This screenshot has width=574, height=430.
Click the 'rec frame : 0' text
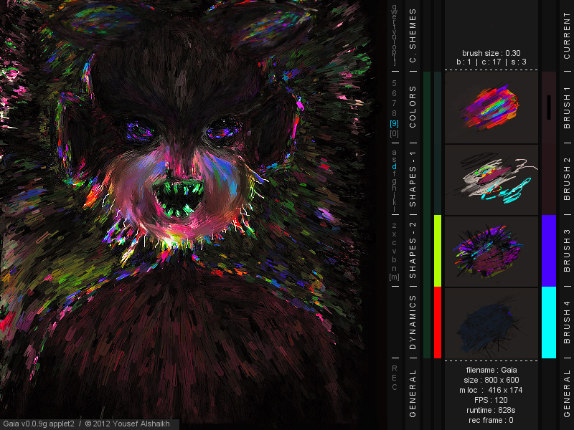(491, 420)
